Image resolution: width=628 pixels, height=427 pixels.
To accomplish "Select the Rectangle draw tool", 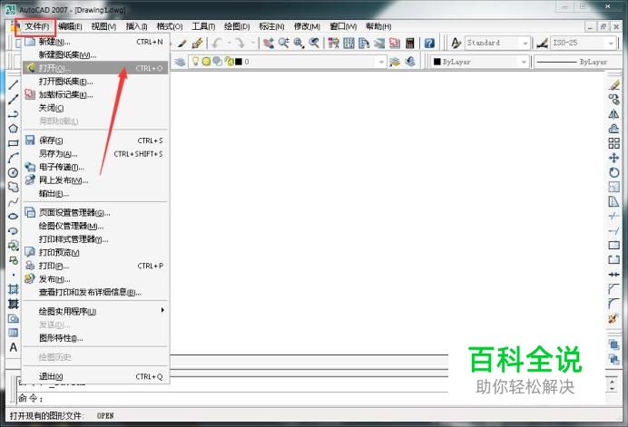I will pyautogui.click(x=14, y=143).
